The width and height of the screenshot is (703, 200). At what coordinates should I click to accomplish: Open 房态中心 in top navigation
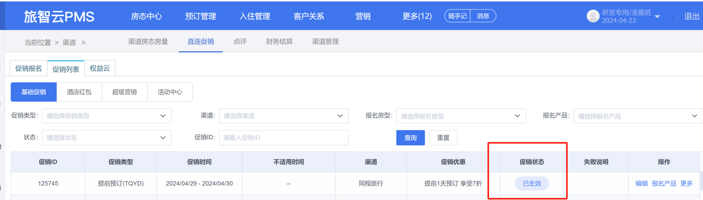pos(146,16)
